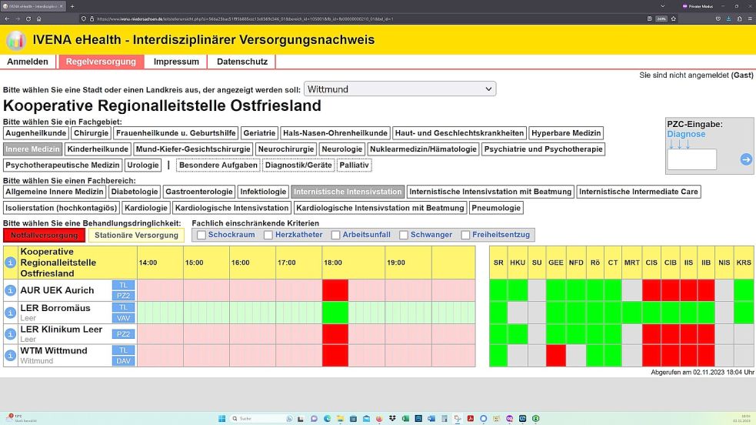
Task: Choose Fachbereich Pneumologie
Action: [496, 208]
